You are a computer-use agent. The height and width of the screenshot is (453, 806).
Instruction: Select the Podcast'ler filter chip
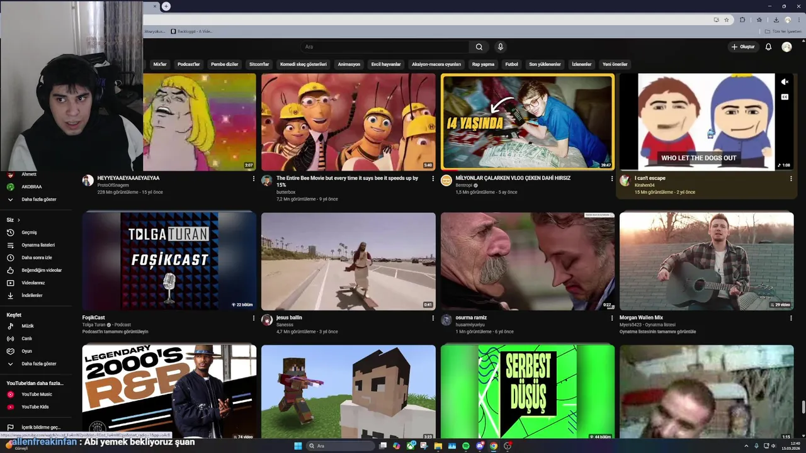(x=189, y=64)
